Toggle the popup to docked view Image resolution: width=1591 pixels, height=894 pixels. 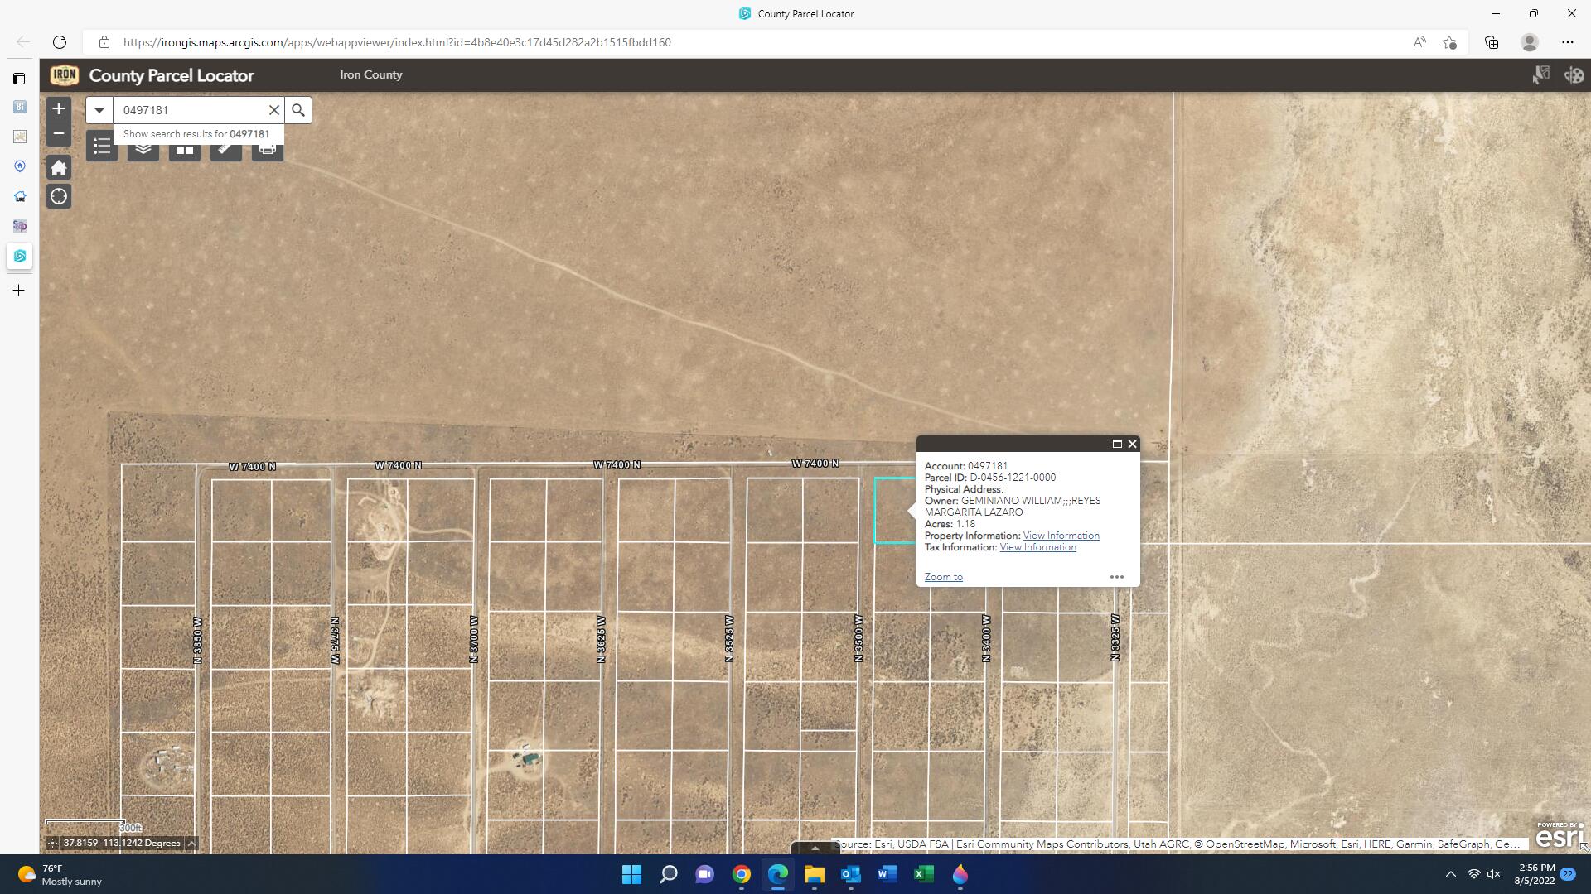click(1117, 444)
